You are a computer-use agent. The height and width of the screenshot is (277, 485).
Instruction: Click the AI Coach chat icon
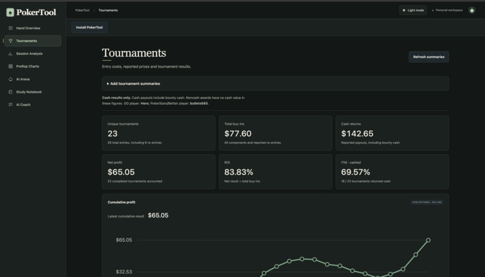(x=10, y=105)
